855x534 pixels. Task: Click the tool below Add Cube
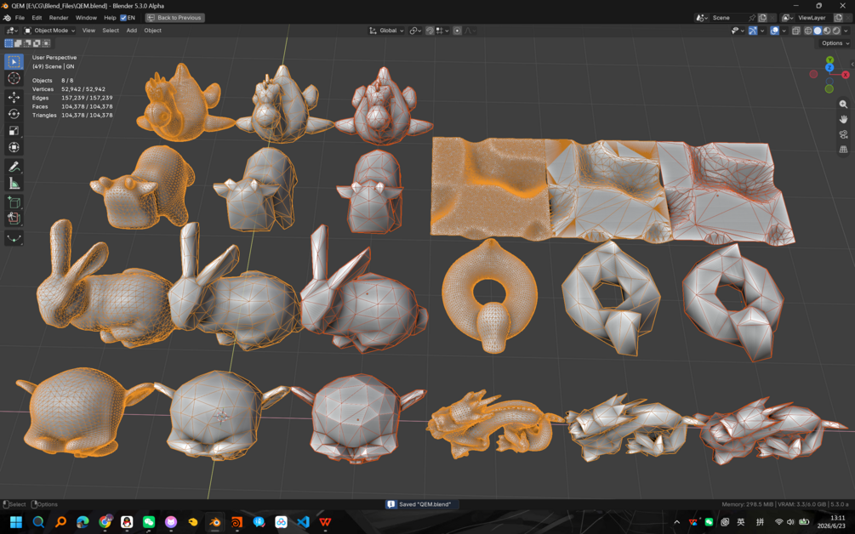[14, 219]
